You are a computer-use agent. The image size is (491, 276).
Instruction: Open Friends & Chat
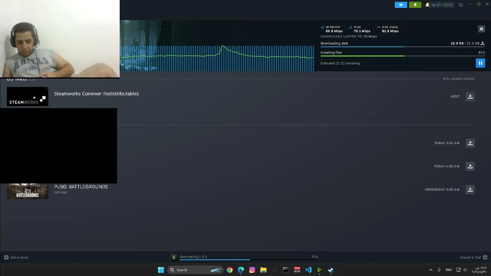473,258
